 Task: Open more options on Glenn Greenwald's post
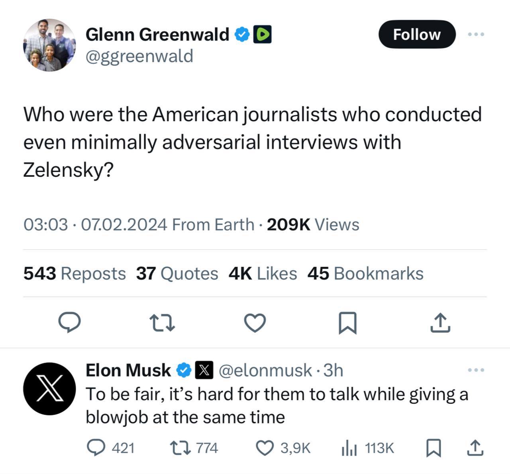[476, 34]
